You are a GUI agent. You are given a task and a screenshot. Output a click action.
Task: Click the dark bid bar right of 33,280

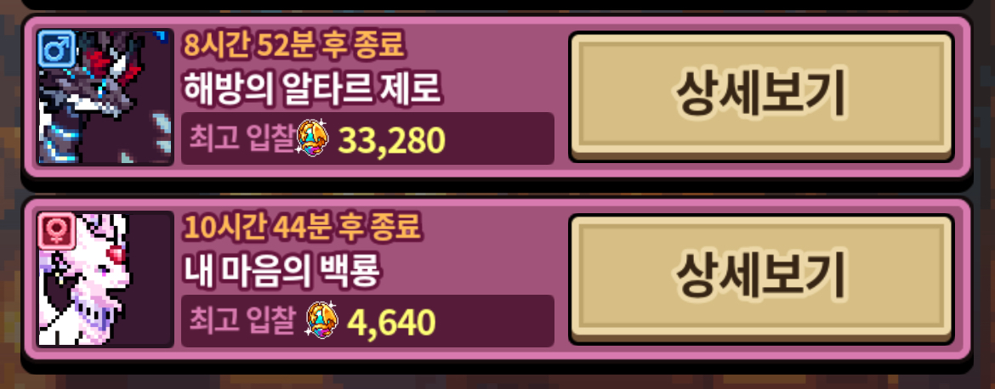pyautogui.click(x=500, y=138)
